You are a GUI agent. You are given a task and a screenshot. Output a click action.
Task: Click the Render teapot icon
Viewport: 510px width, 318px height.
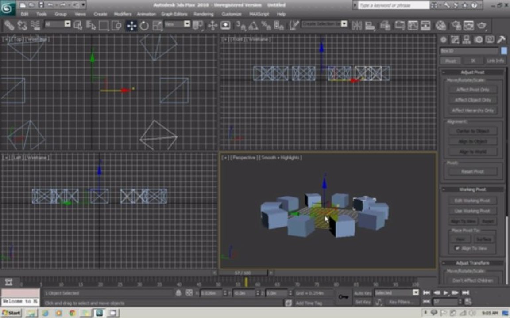coord(482,25)
